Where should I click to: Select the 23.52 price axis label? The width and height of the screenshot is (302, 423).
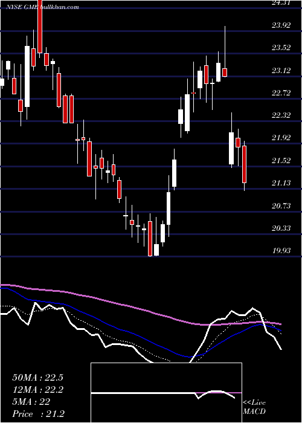281,48
